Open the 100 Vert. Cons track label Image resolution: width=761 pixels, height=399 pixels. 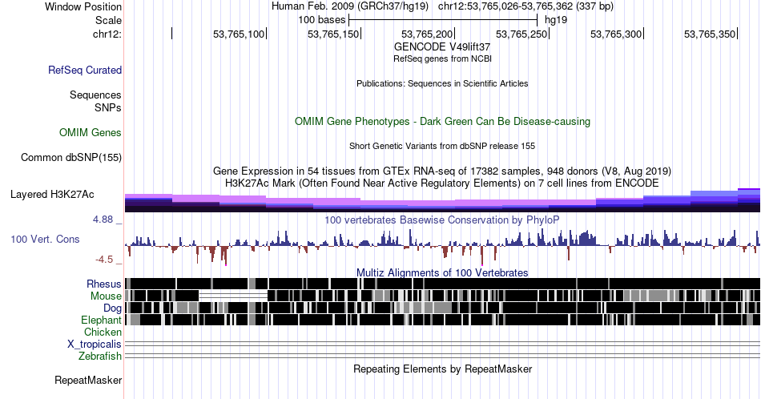tap(45, 239)
